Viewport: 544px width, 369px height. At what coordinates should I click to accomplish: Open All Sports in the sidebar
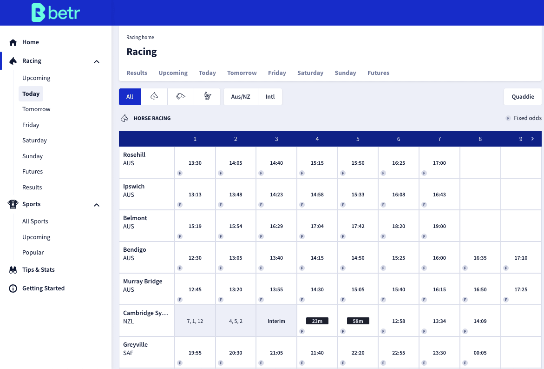[x=35, y=221]
